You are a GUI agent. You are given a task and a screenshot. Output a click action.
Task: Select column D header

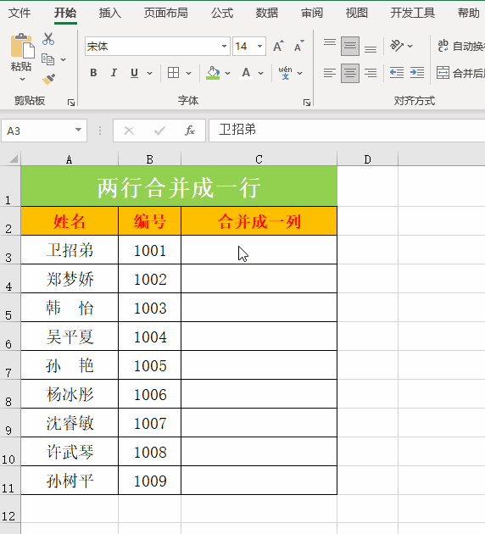pos(367,159)
